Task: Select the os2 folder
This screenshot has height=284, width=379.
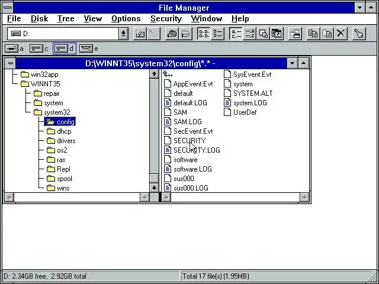Action: click(57, 150)
